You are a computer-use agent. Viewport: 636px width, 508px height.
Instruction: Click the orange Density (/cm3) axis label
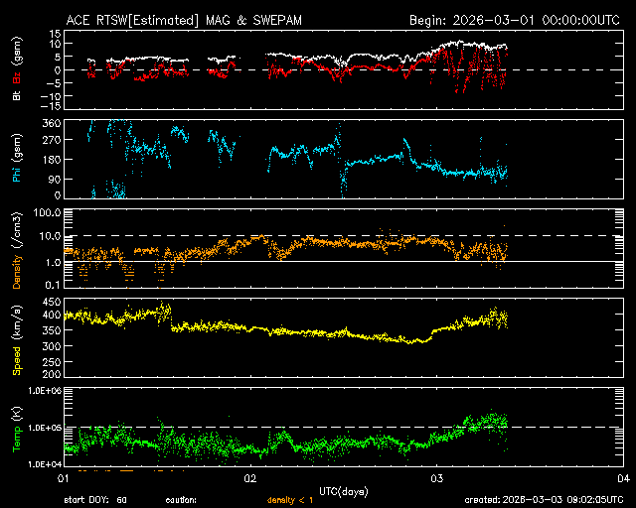click(16, 249)
